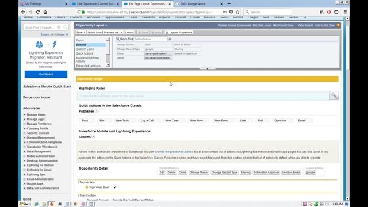
Task: Open the Opportunity Layout dropdown
Action: pyautogui.click(x=91, y=25)
